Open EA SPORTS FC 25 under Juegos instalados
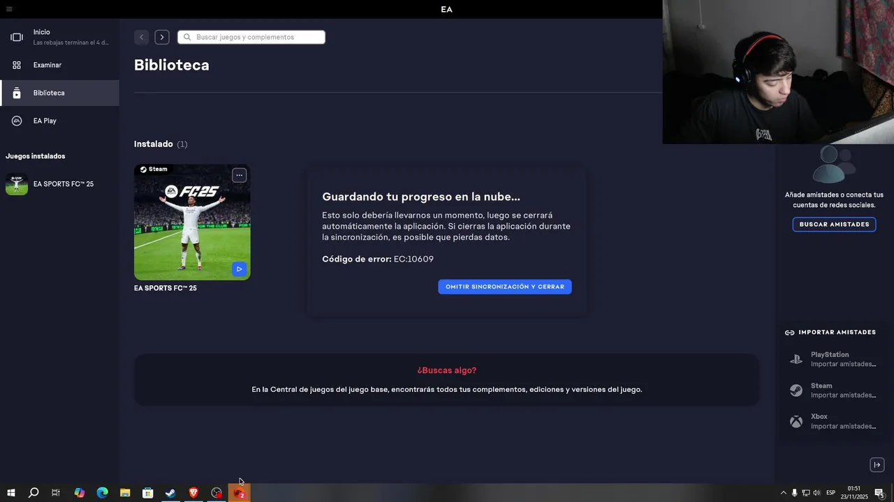Viewport: 894px width, 502px height. pyautogui.click(x=59, y=184)
